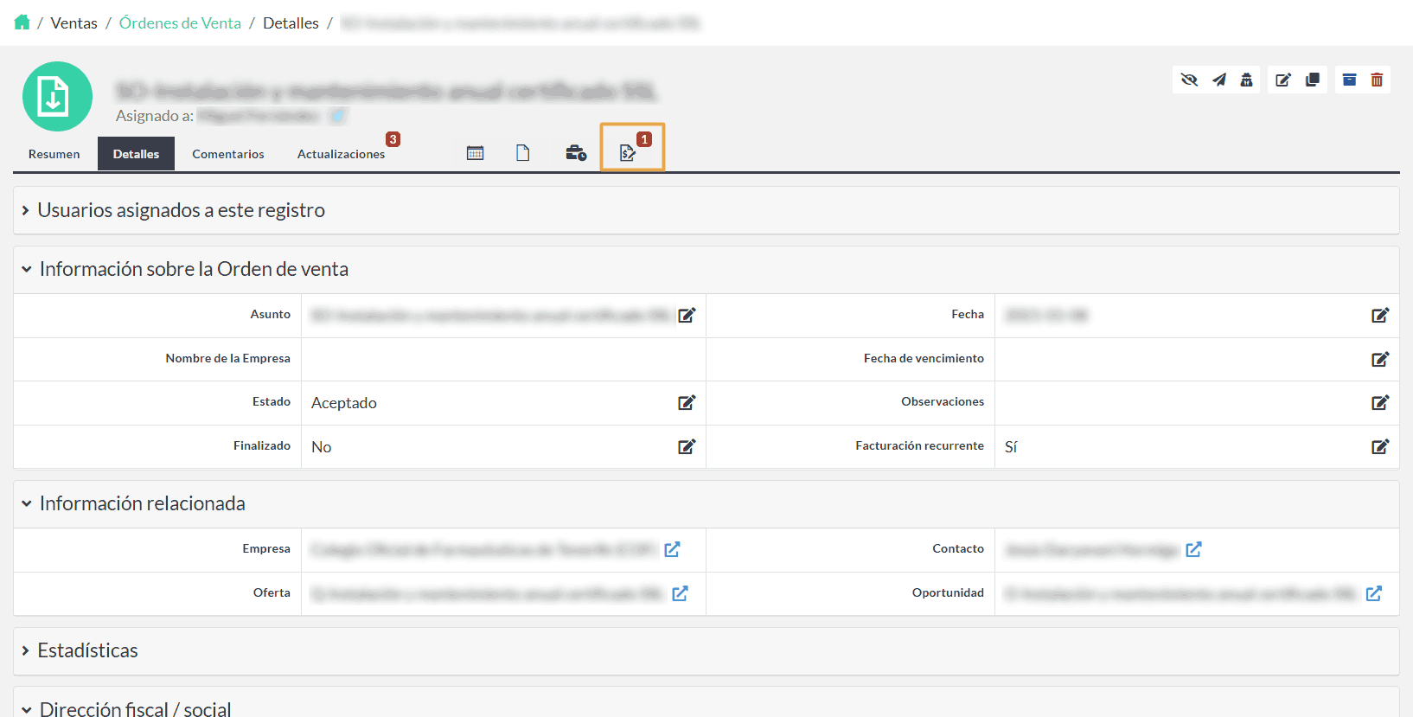Open the invoice tab with badge 1

point(629,153)
